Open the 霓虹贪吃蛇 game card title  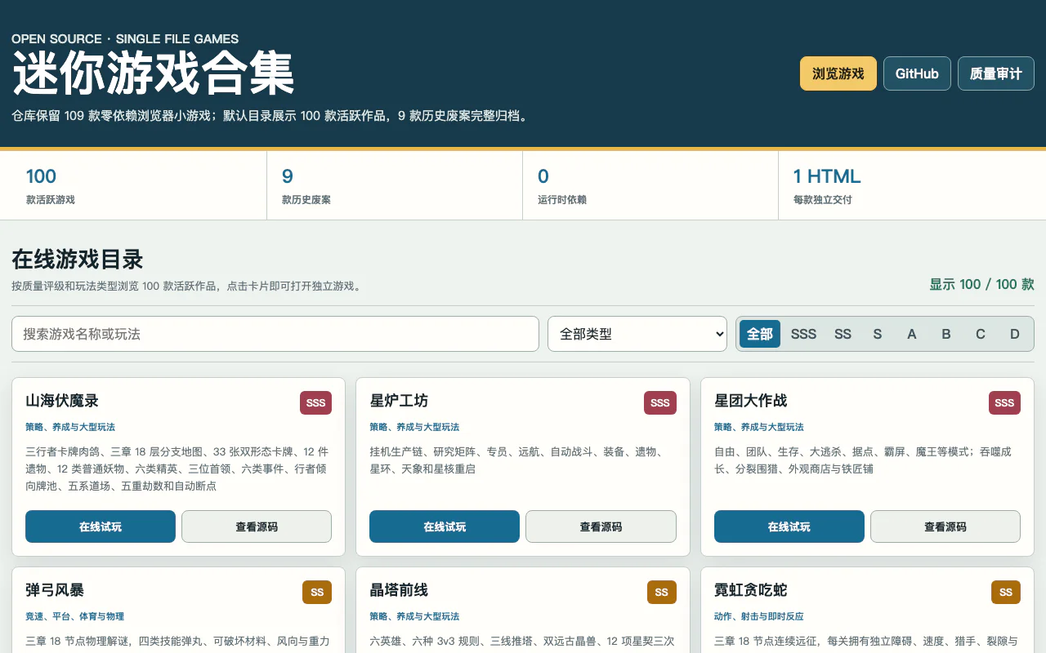pyautogui.click(x=751, y=590)
